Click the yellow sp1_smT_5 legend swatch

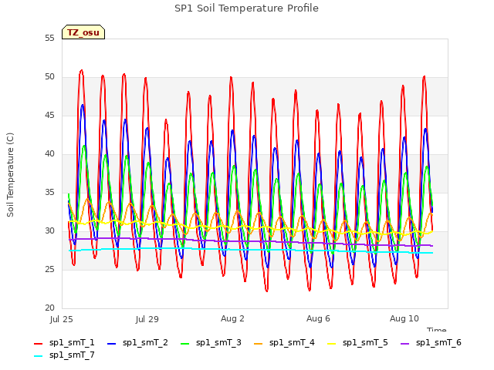(x=331, y=344)
